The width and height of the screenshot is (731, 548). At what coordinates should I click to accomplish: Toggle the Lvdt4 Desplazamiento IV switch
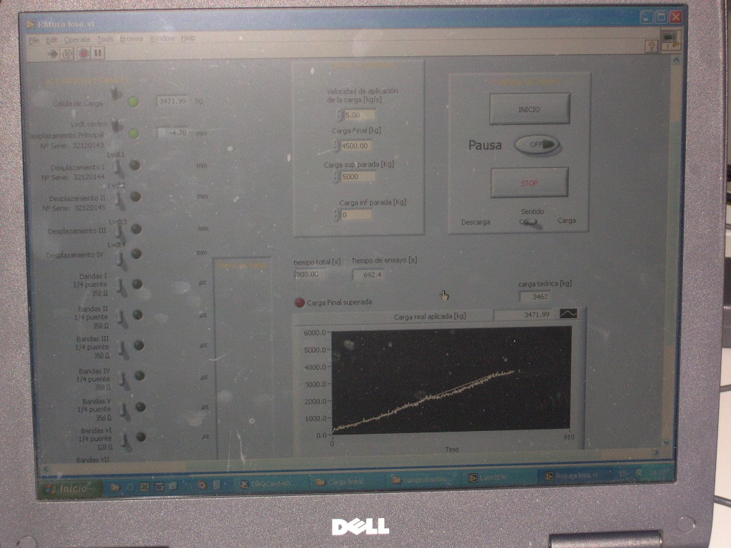pyautogui.click(x=121, y=260)
